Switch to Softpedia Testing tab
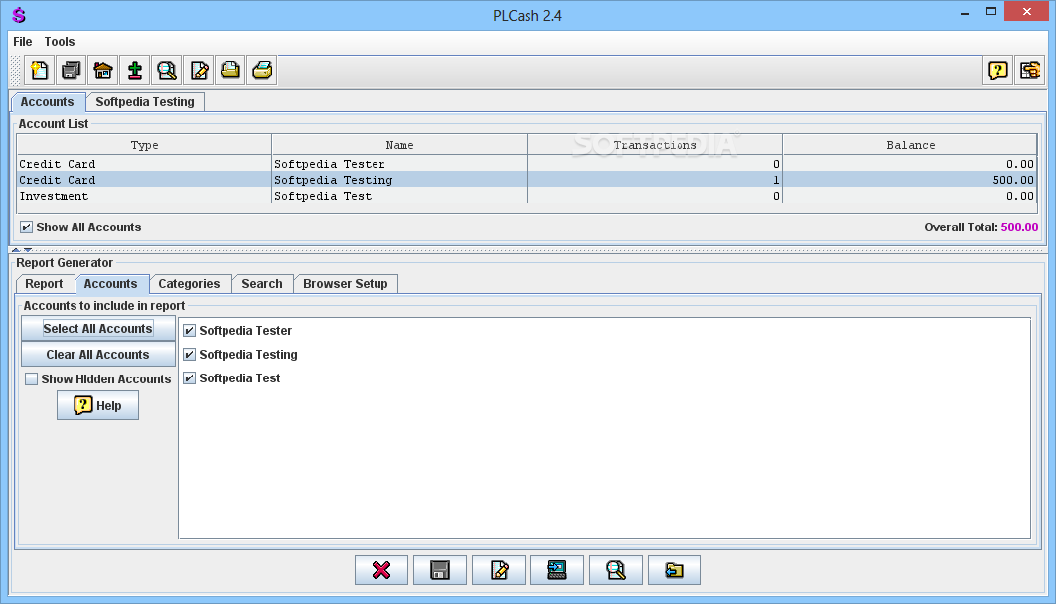 145,102
